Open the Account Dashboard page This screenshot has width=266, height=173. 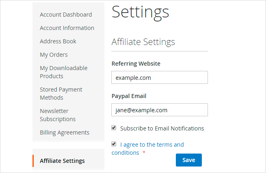click(x=66, y=15)
